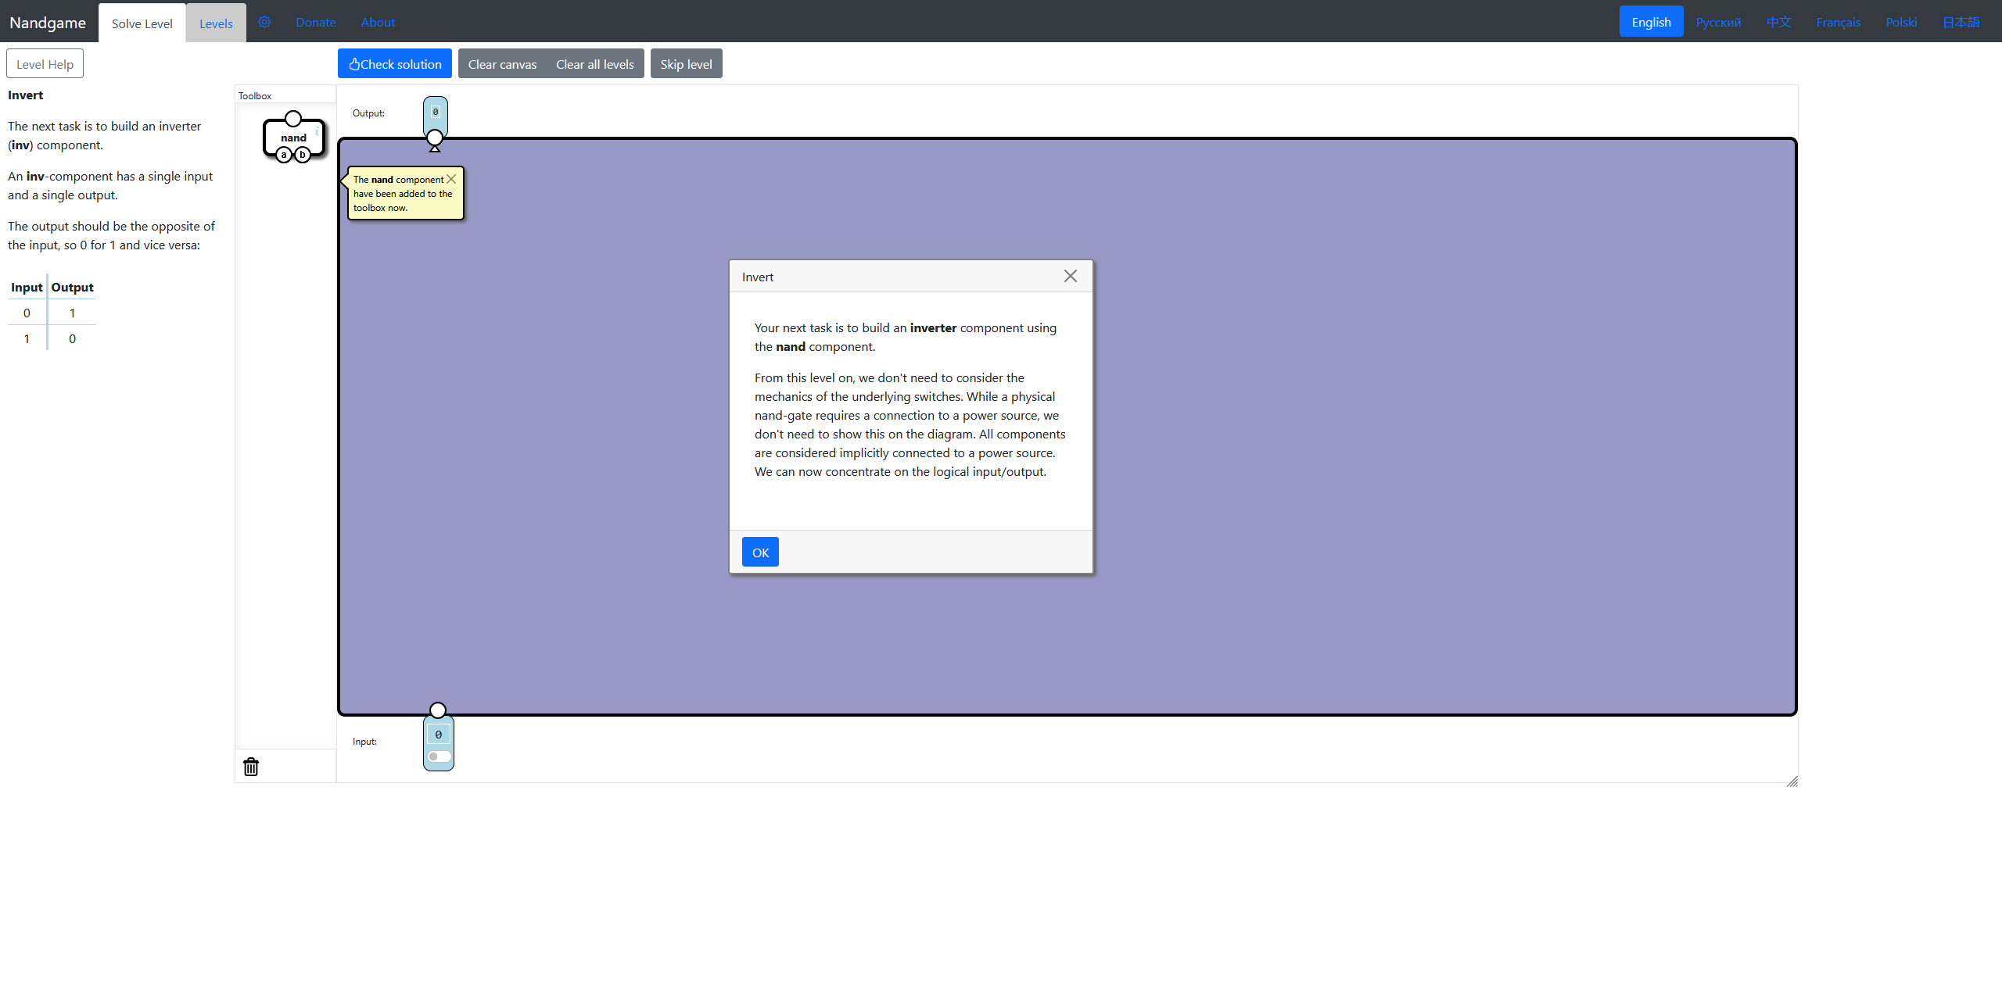Click the Check solution button
This screenshot has height=1005, width=2002.
coord(395,64)
